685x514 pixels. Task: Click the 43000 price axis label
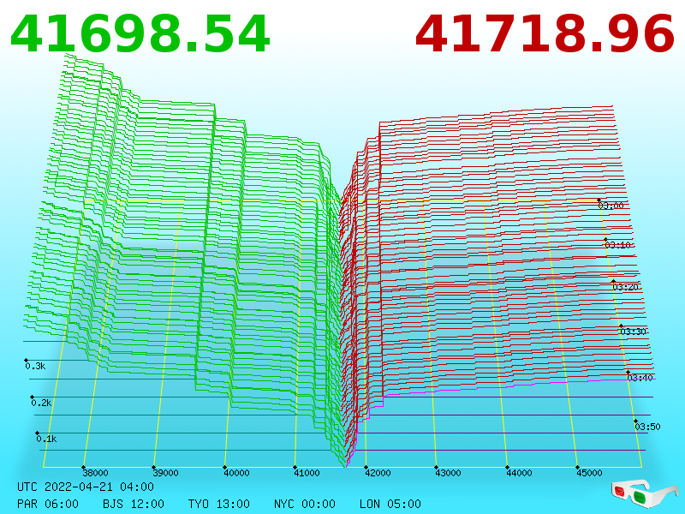coord(448,473)
